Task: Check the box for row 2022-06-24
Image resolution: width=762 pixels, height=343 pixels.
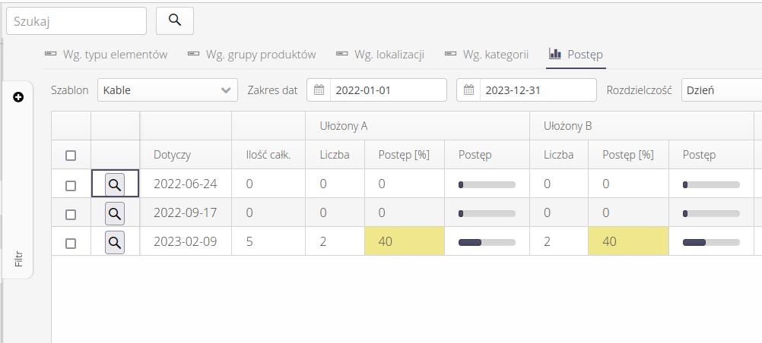Action: click(71, 185)
